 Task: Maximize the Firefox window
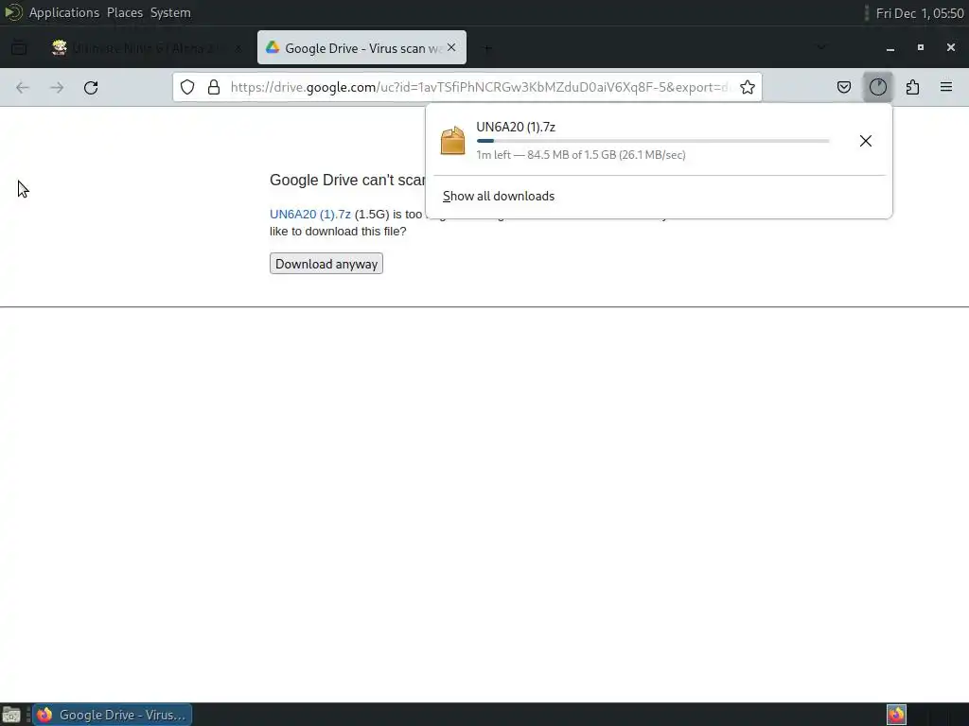[x=921, y=47]
